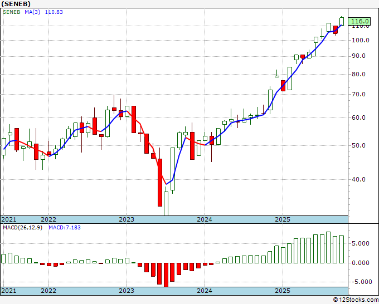Click 2022 on the MACD panel time axis

(x=48, y=291)
